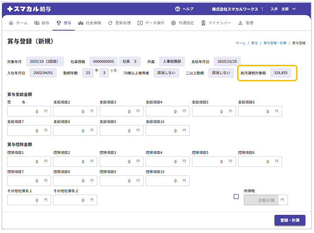This screenshot has height=233, width=314.
Task: Click the social insurance (社会保険) people icon
Action: click(x=81, y=23)
